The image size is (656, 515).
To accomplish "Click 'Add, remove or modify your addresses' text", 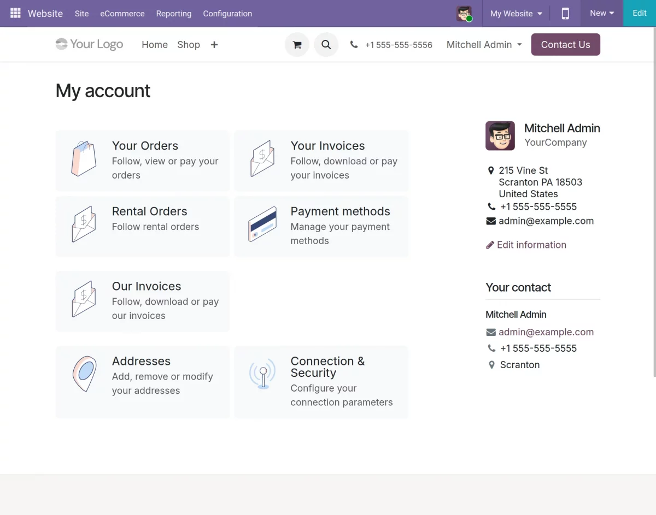I will click(162, 383).
